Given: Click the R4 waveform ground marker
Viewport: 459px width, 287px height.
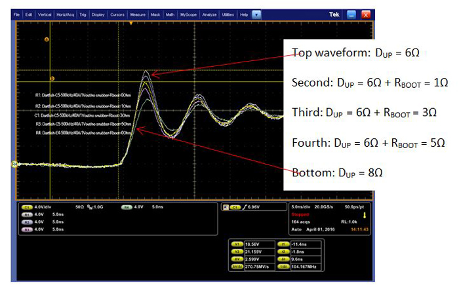Looking at the screenshot, I should click(14, 164).
